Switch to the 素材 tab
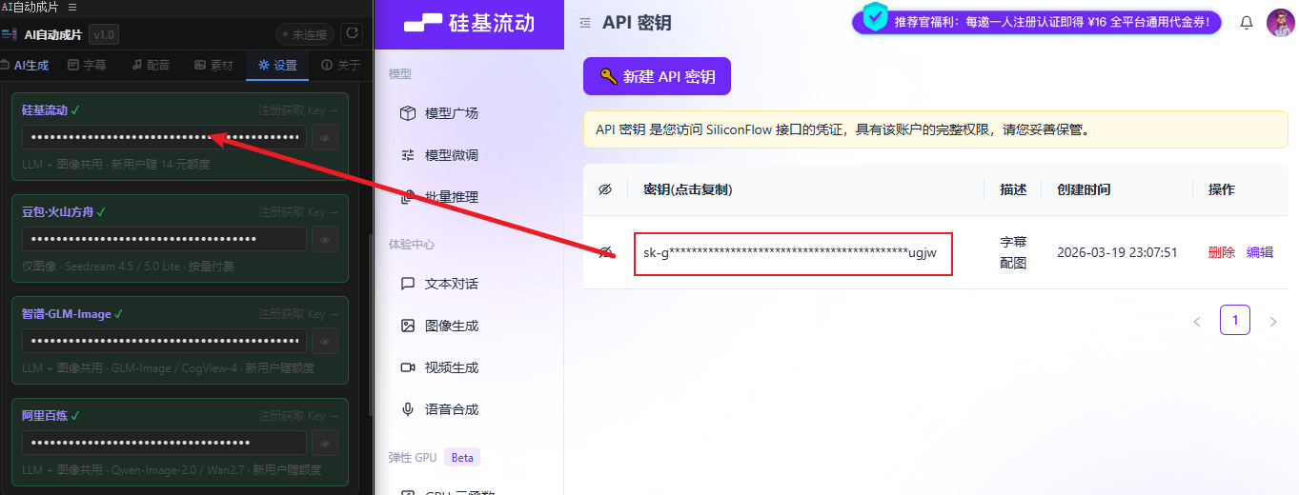This screenshot has width=1299, height=495. [213, 65]
